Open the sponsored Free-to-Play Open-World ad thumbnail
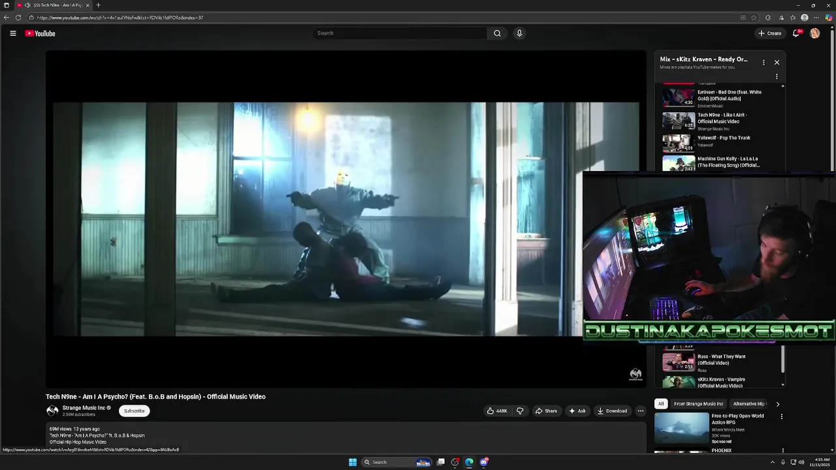836x470 pixels. click(681, 429)
